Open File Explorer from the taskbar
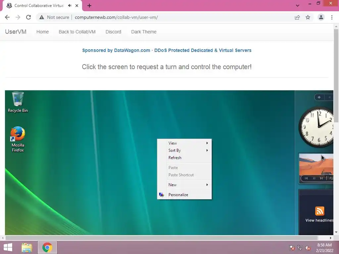 (27, 247)
